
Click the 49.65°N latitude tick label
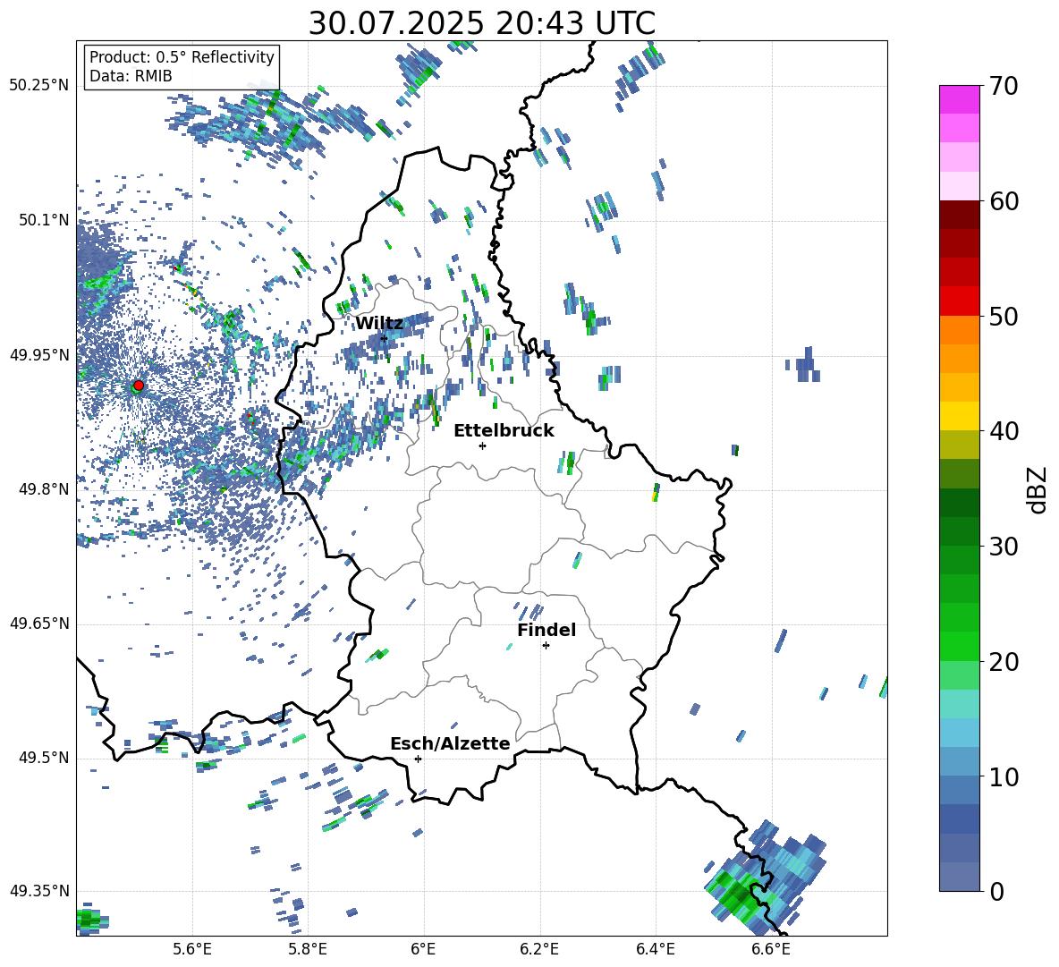coord(39,623)
